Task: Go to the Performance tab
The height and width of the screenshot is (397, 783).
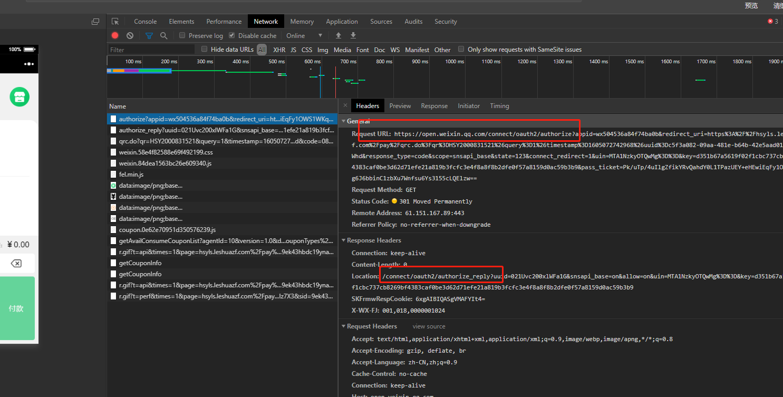Action: point(224,22)
